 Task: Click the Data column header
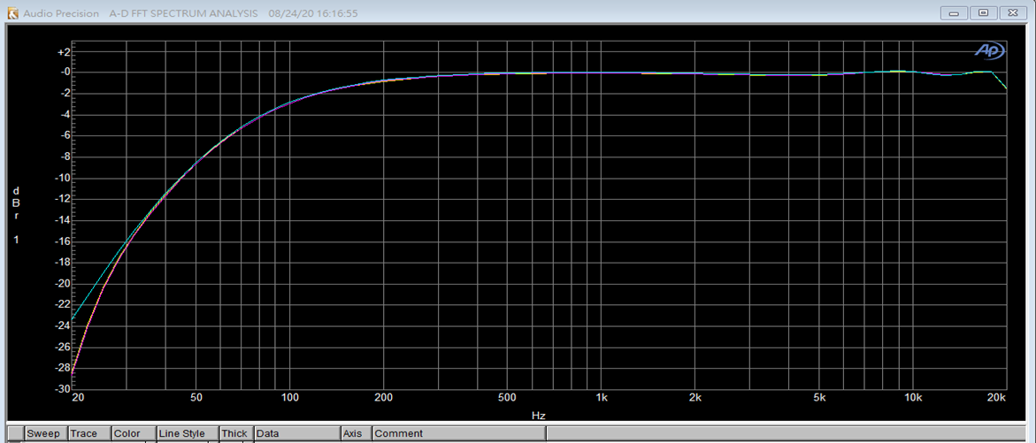(267, 434)
